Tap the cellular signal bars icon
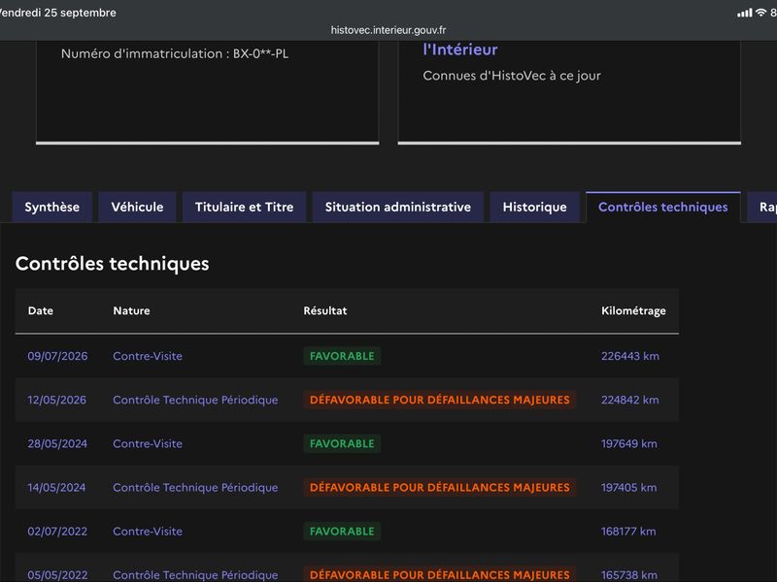 click(745, 13)
